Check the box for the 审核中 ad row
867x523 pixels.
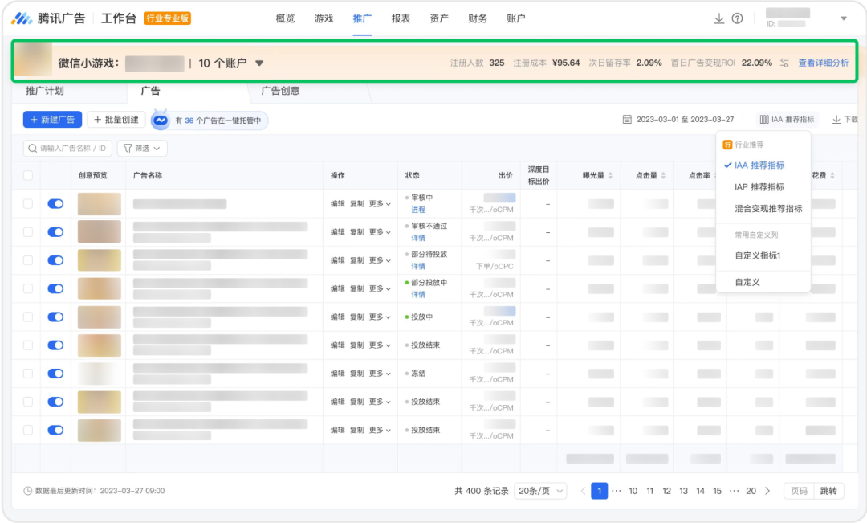27,204
